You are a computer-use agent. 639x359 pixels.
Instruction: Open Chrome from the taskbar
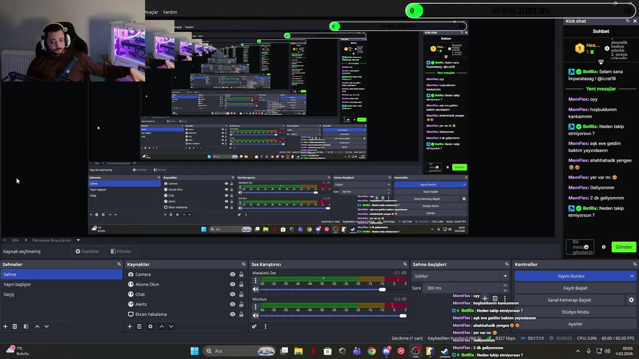(x=371, y=351)
